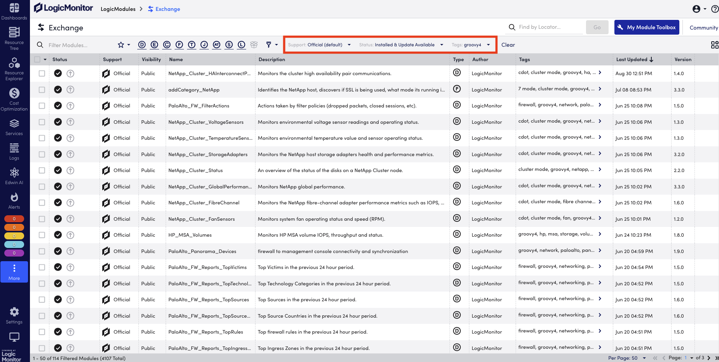Filter modules by DataSource type icon
This screenshot has width=719, height=362.
pyautogui.click(x=142, y=45)
